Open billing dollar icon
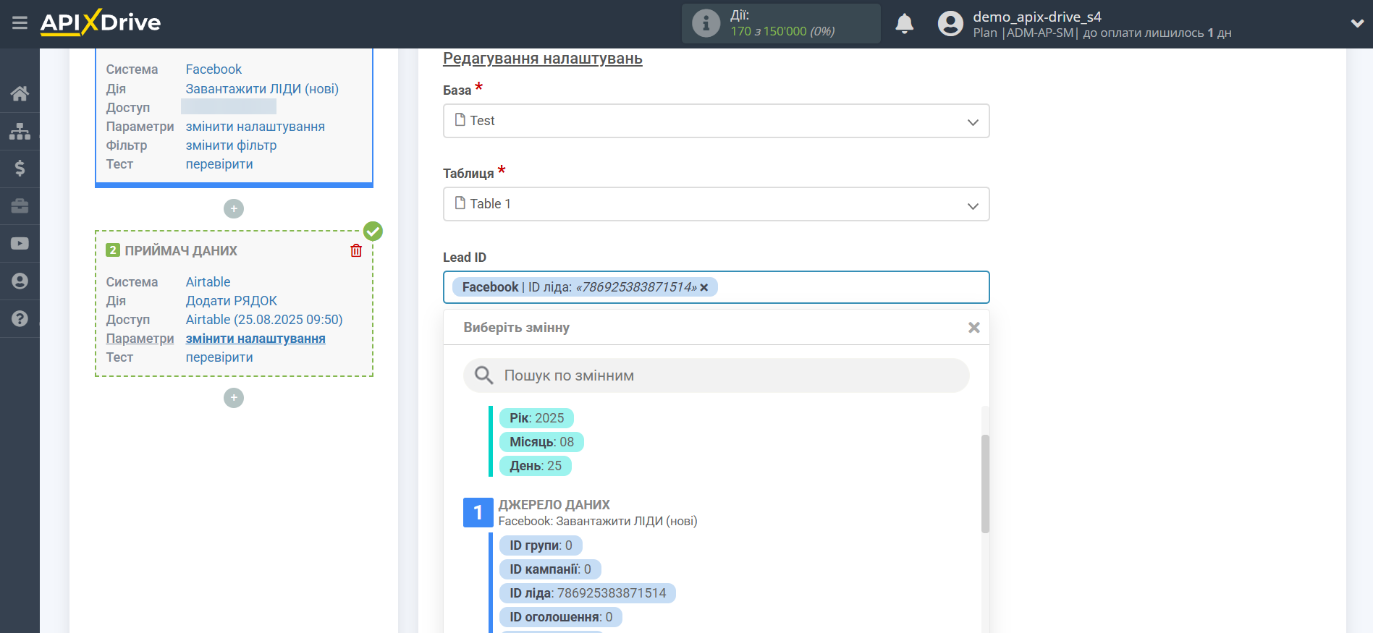This screenshot has width=1373, height=633. click(20, 169)
